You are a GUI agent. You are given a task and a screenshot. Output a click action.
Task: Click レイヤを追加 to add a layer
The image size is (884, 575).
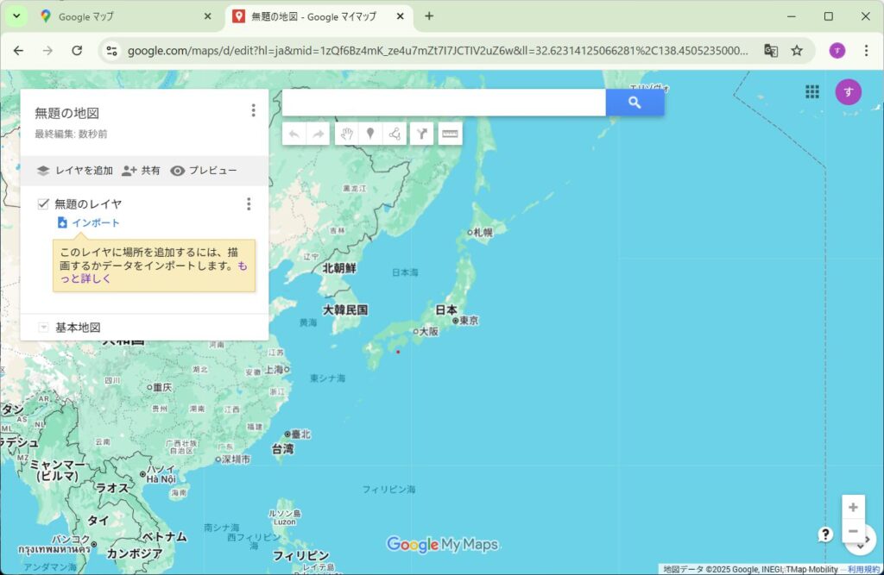pos(75,171)
